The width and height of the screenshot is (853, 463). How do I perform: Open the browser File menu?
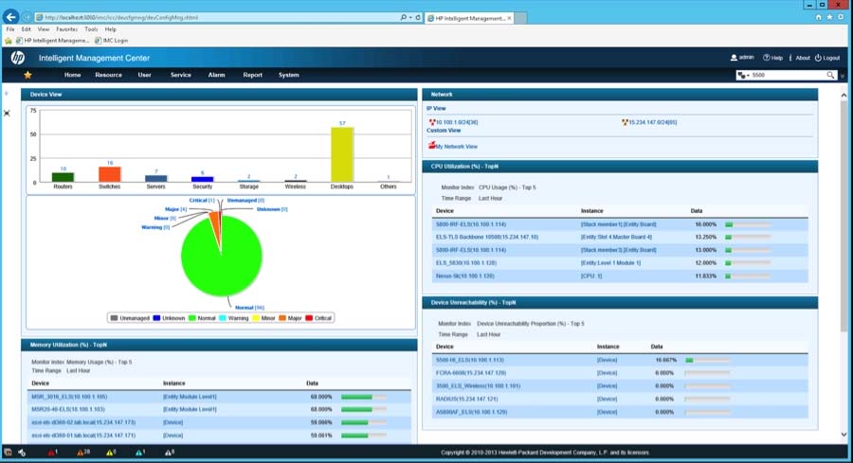click(10, 29)
